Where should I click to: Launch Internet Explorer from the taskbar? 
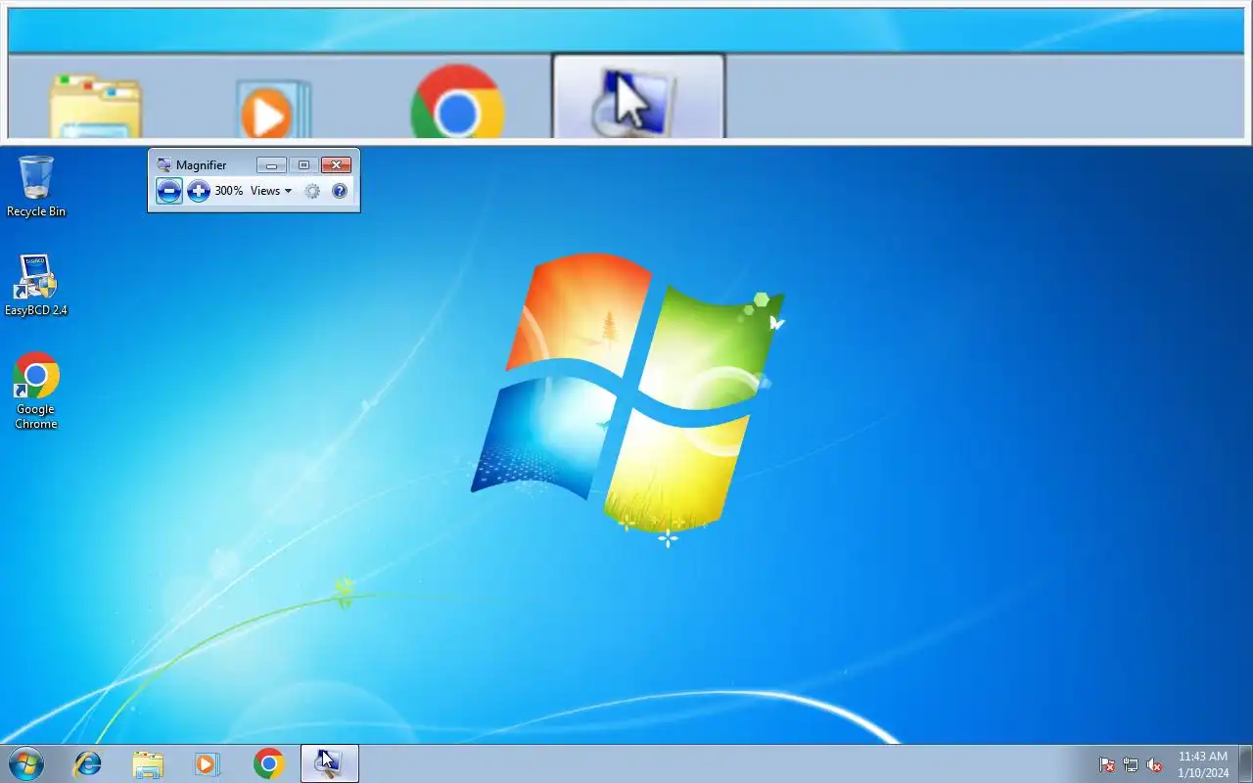[x=88, y=763]
